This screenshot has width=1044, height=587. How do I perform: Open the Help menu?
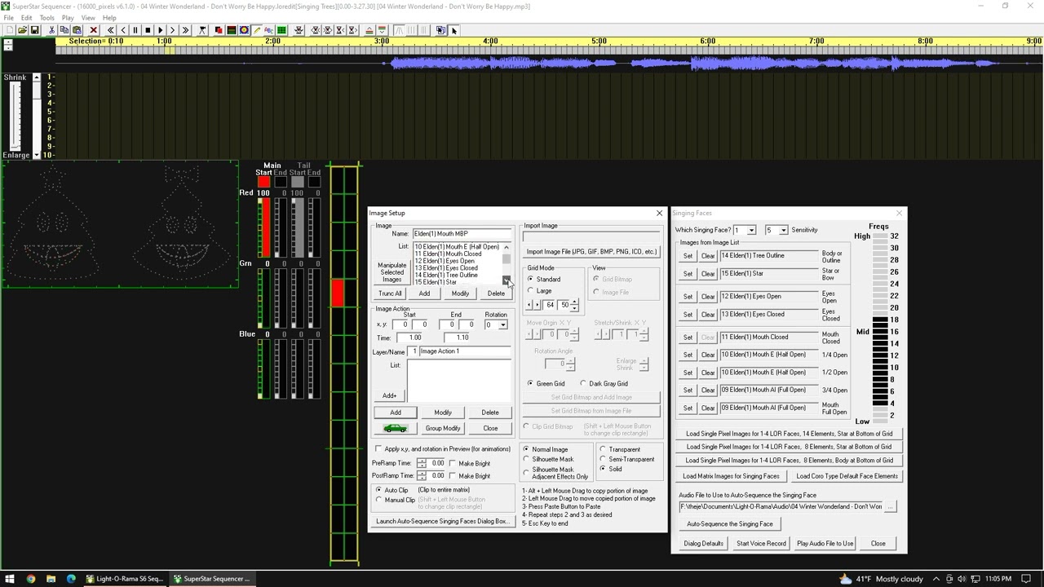(x=108, y=17)
